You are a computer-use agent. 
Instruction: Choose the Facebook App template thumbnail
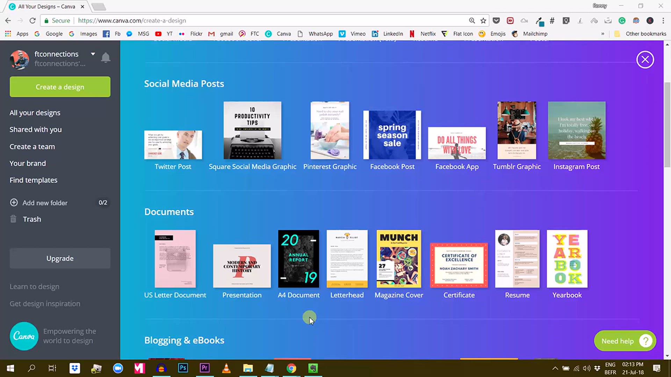[x=457, y=143]
